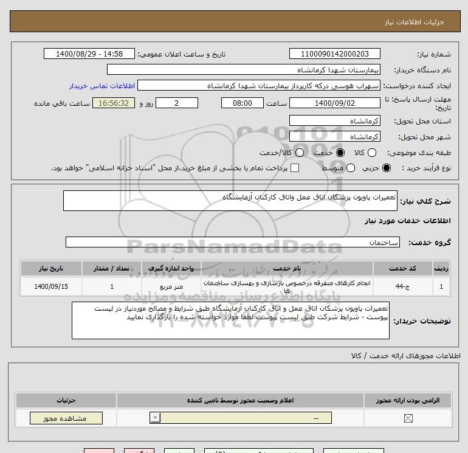Choose the جزیی purchase process option
This screenshot has width=468, height=453.
tap(387, 168)
